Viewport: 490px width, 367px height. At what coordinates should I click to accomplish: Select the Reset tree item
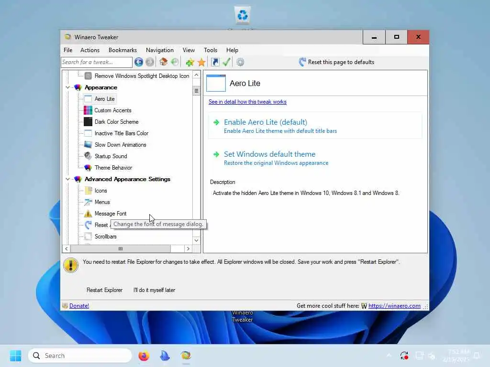(101, 225)
